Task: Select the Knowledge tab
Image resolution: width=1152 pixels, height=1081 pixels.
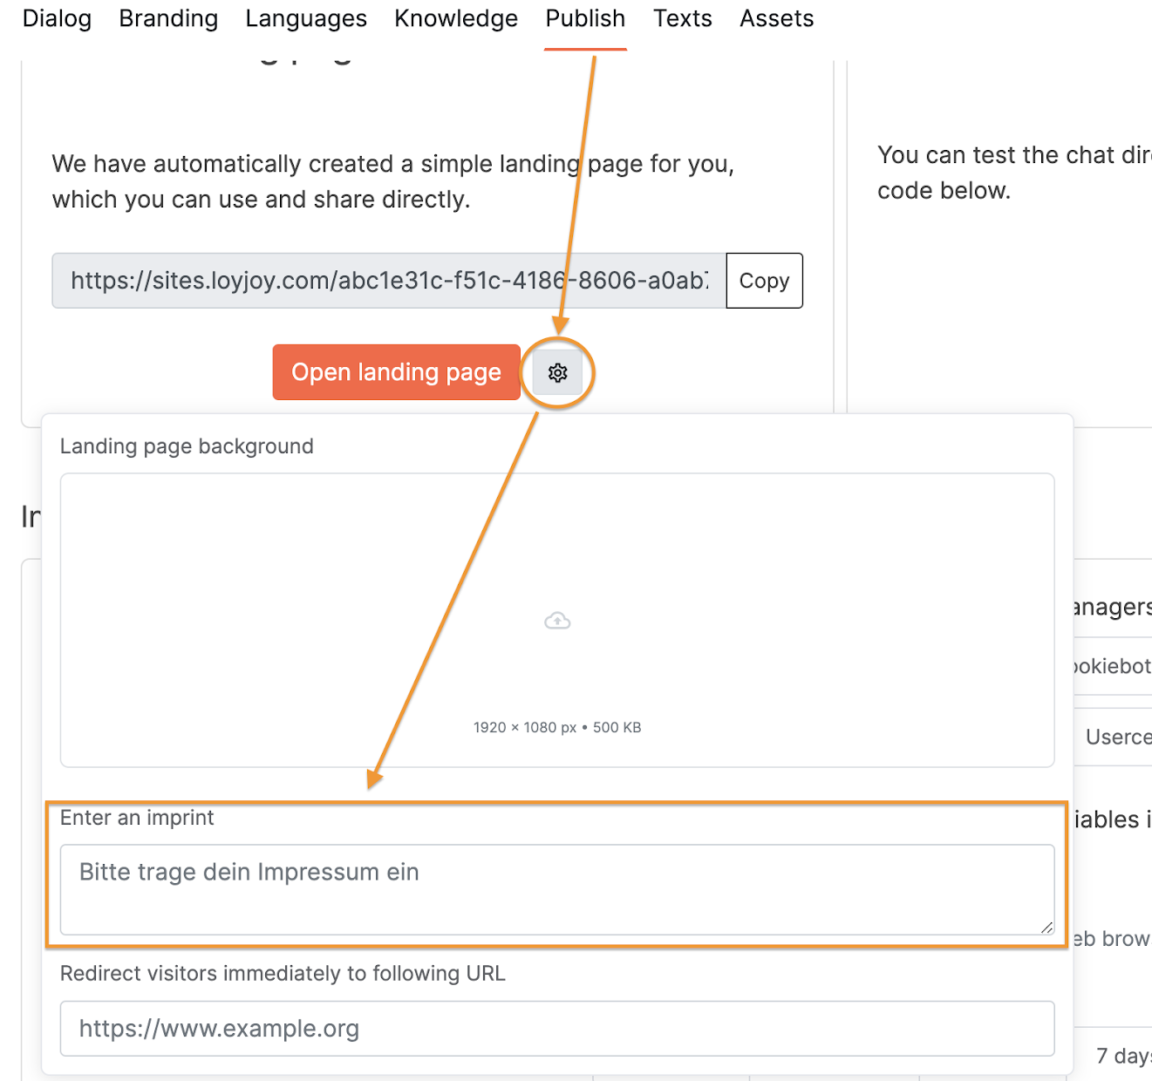Action: pyautogui.click(x=455, y=18)
